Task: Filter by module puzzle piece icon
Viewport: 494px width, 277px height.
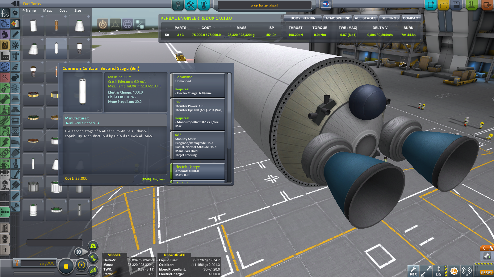Action: pos(5,34)
